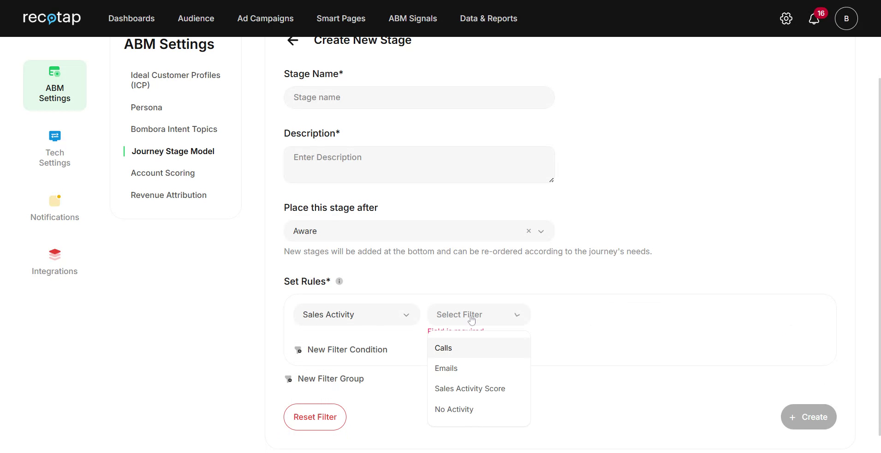Click the New Filter Group funnel icon
Image resolution: width=881 pixels, height=453 pixels.
pyautogui.click(x=287, y=379)
